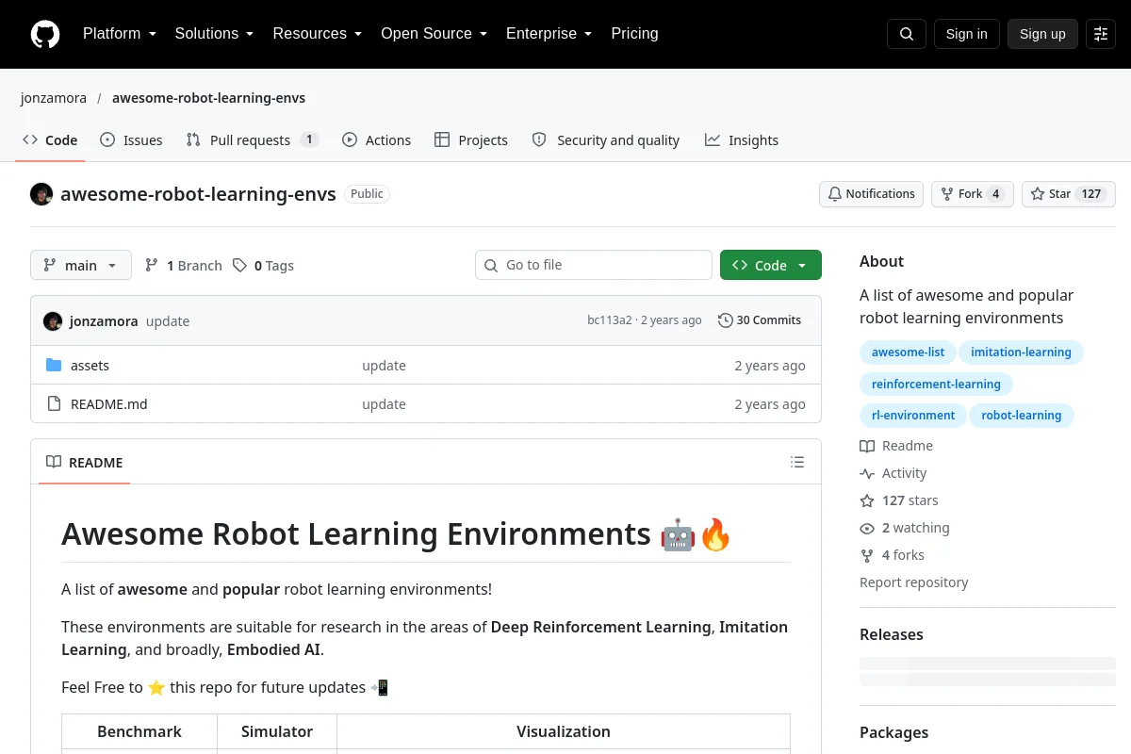Click the Notifications button
This screenshot has height=754, width=1131.
point(871,194)
